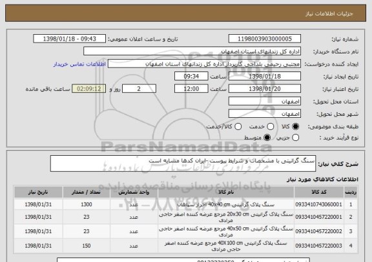Select product code 0933410743060001 row
Screen dimensions: 372x262
click(185, 205)
